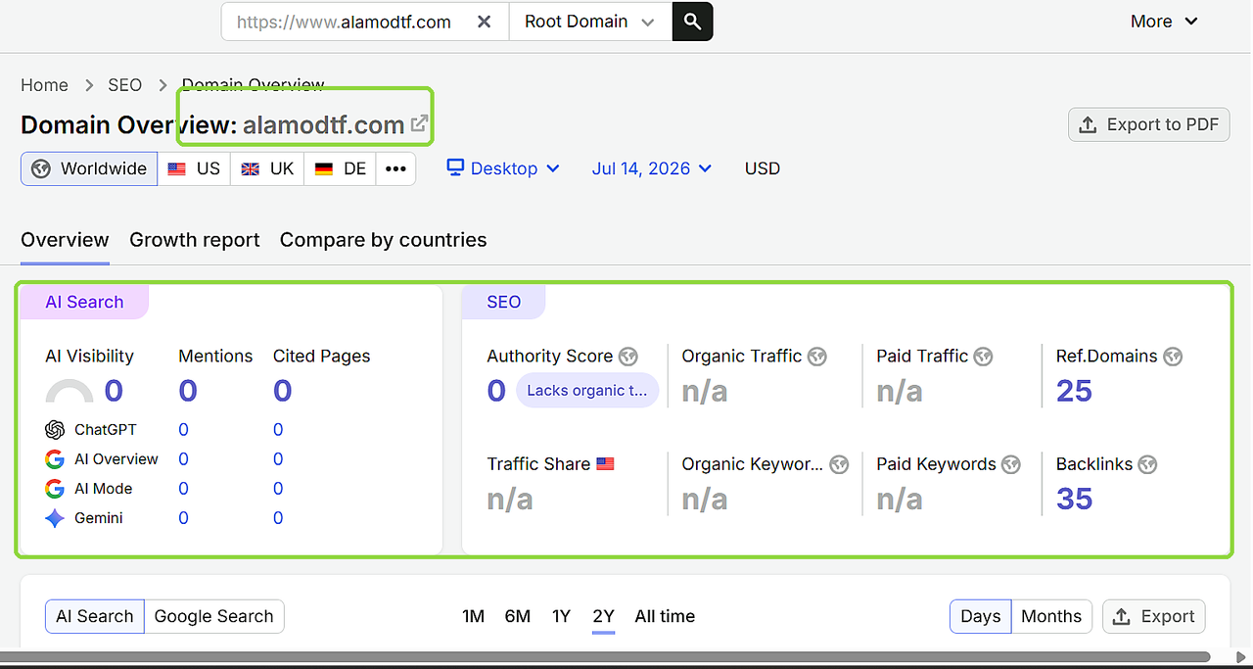1253x669 pixels.
Task: Expand the More menu
Action: (1164, 22)
